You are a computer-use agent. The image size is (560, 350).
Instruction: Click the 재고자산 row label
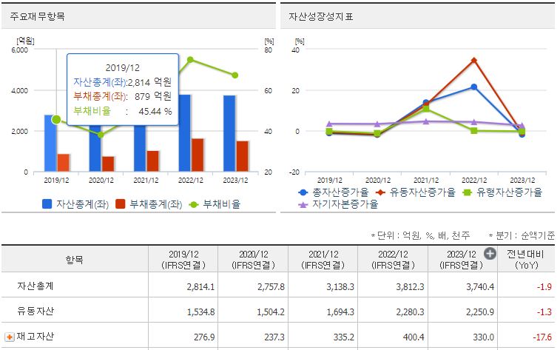pyautogui.click(x=36, y=337)
